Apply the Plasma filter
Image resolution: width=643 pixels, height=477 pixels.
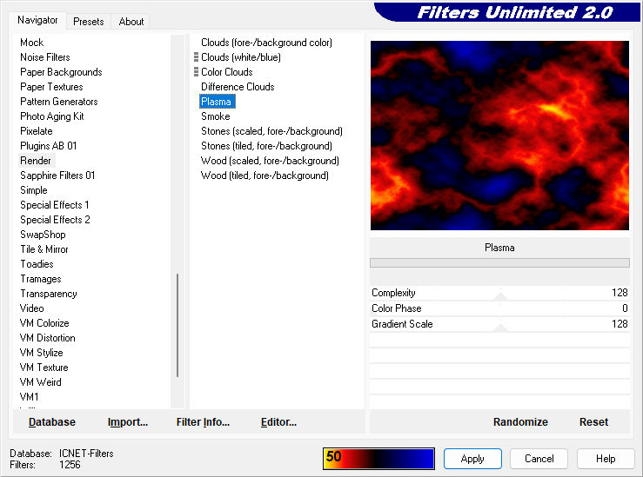click(x=472, y=459)
